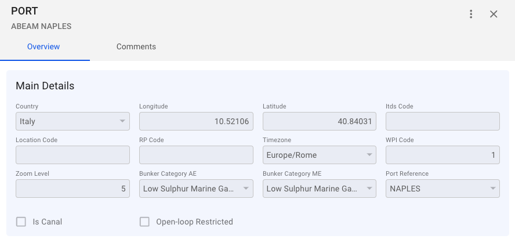The width and height of the screenshot is (515, 239).
Task: Click the Longitude field
Action: tap(196, 121)
